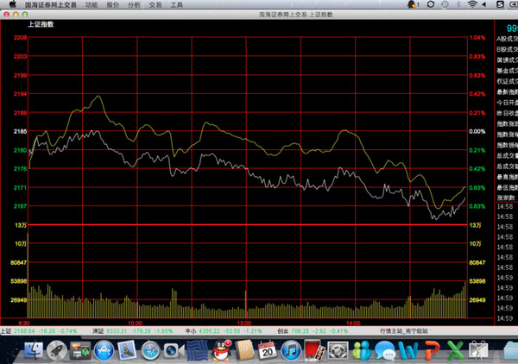The width and height of the screenshot is (518, 364).
Task: Click the 上证 2168.64 status bar entry
Action: 39,330
